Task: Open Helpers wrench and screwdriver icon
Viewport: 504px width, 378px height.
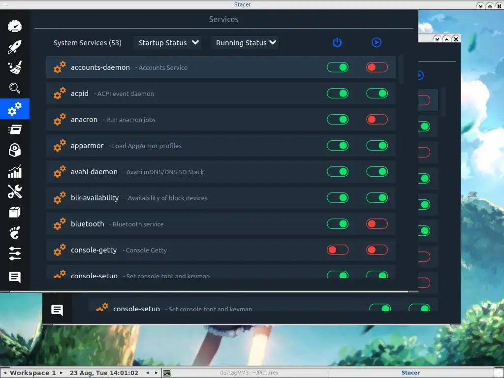Action: click(x=15, y=191)
